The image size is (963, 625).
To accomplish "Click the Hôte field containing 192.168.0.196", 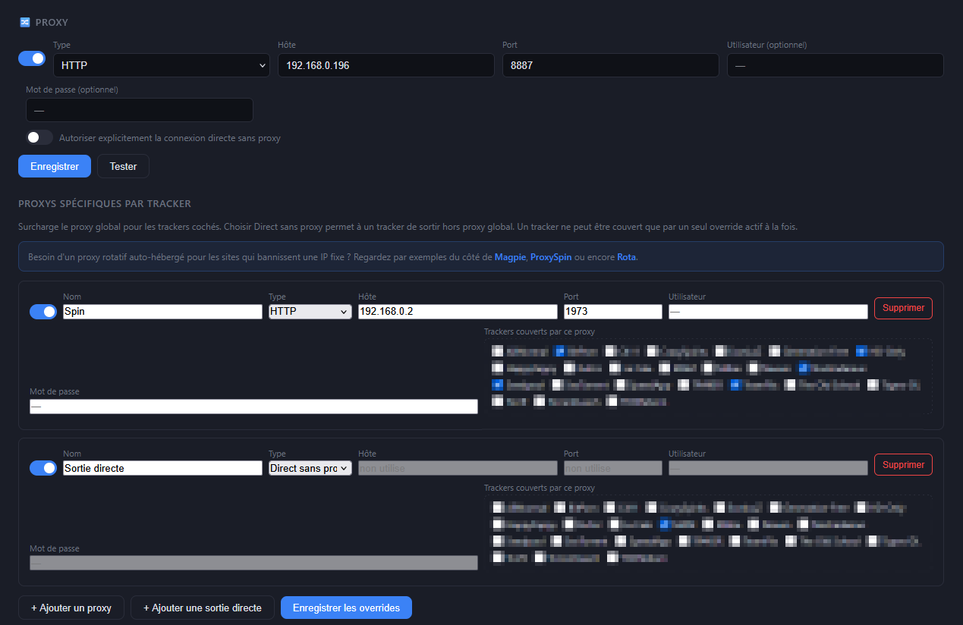I will (x=386, y=65).
